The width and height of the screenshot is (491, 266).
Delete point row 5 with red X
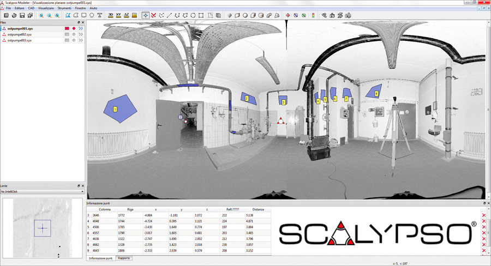[484, 227]
